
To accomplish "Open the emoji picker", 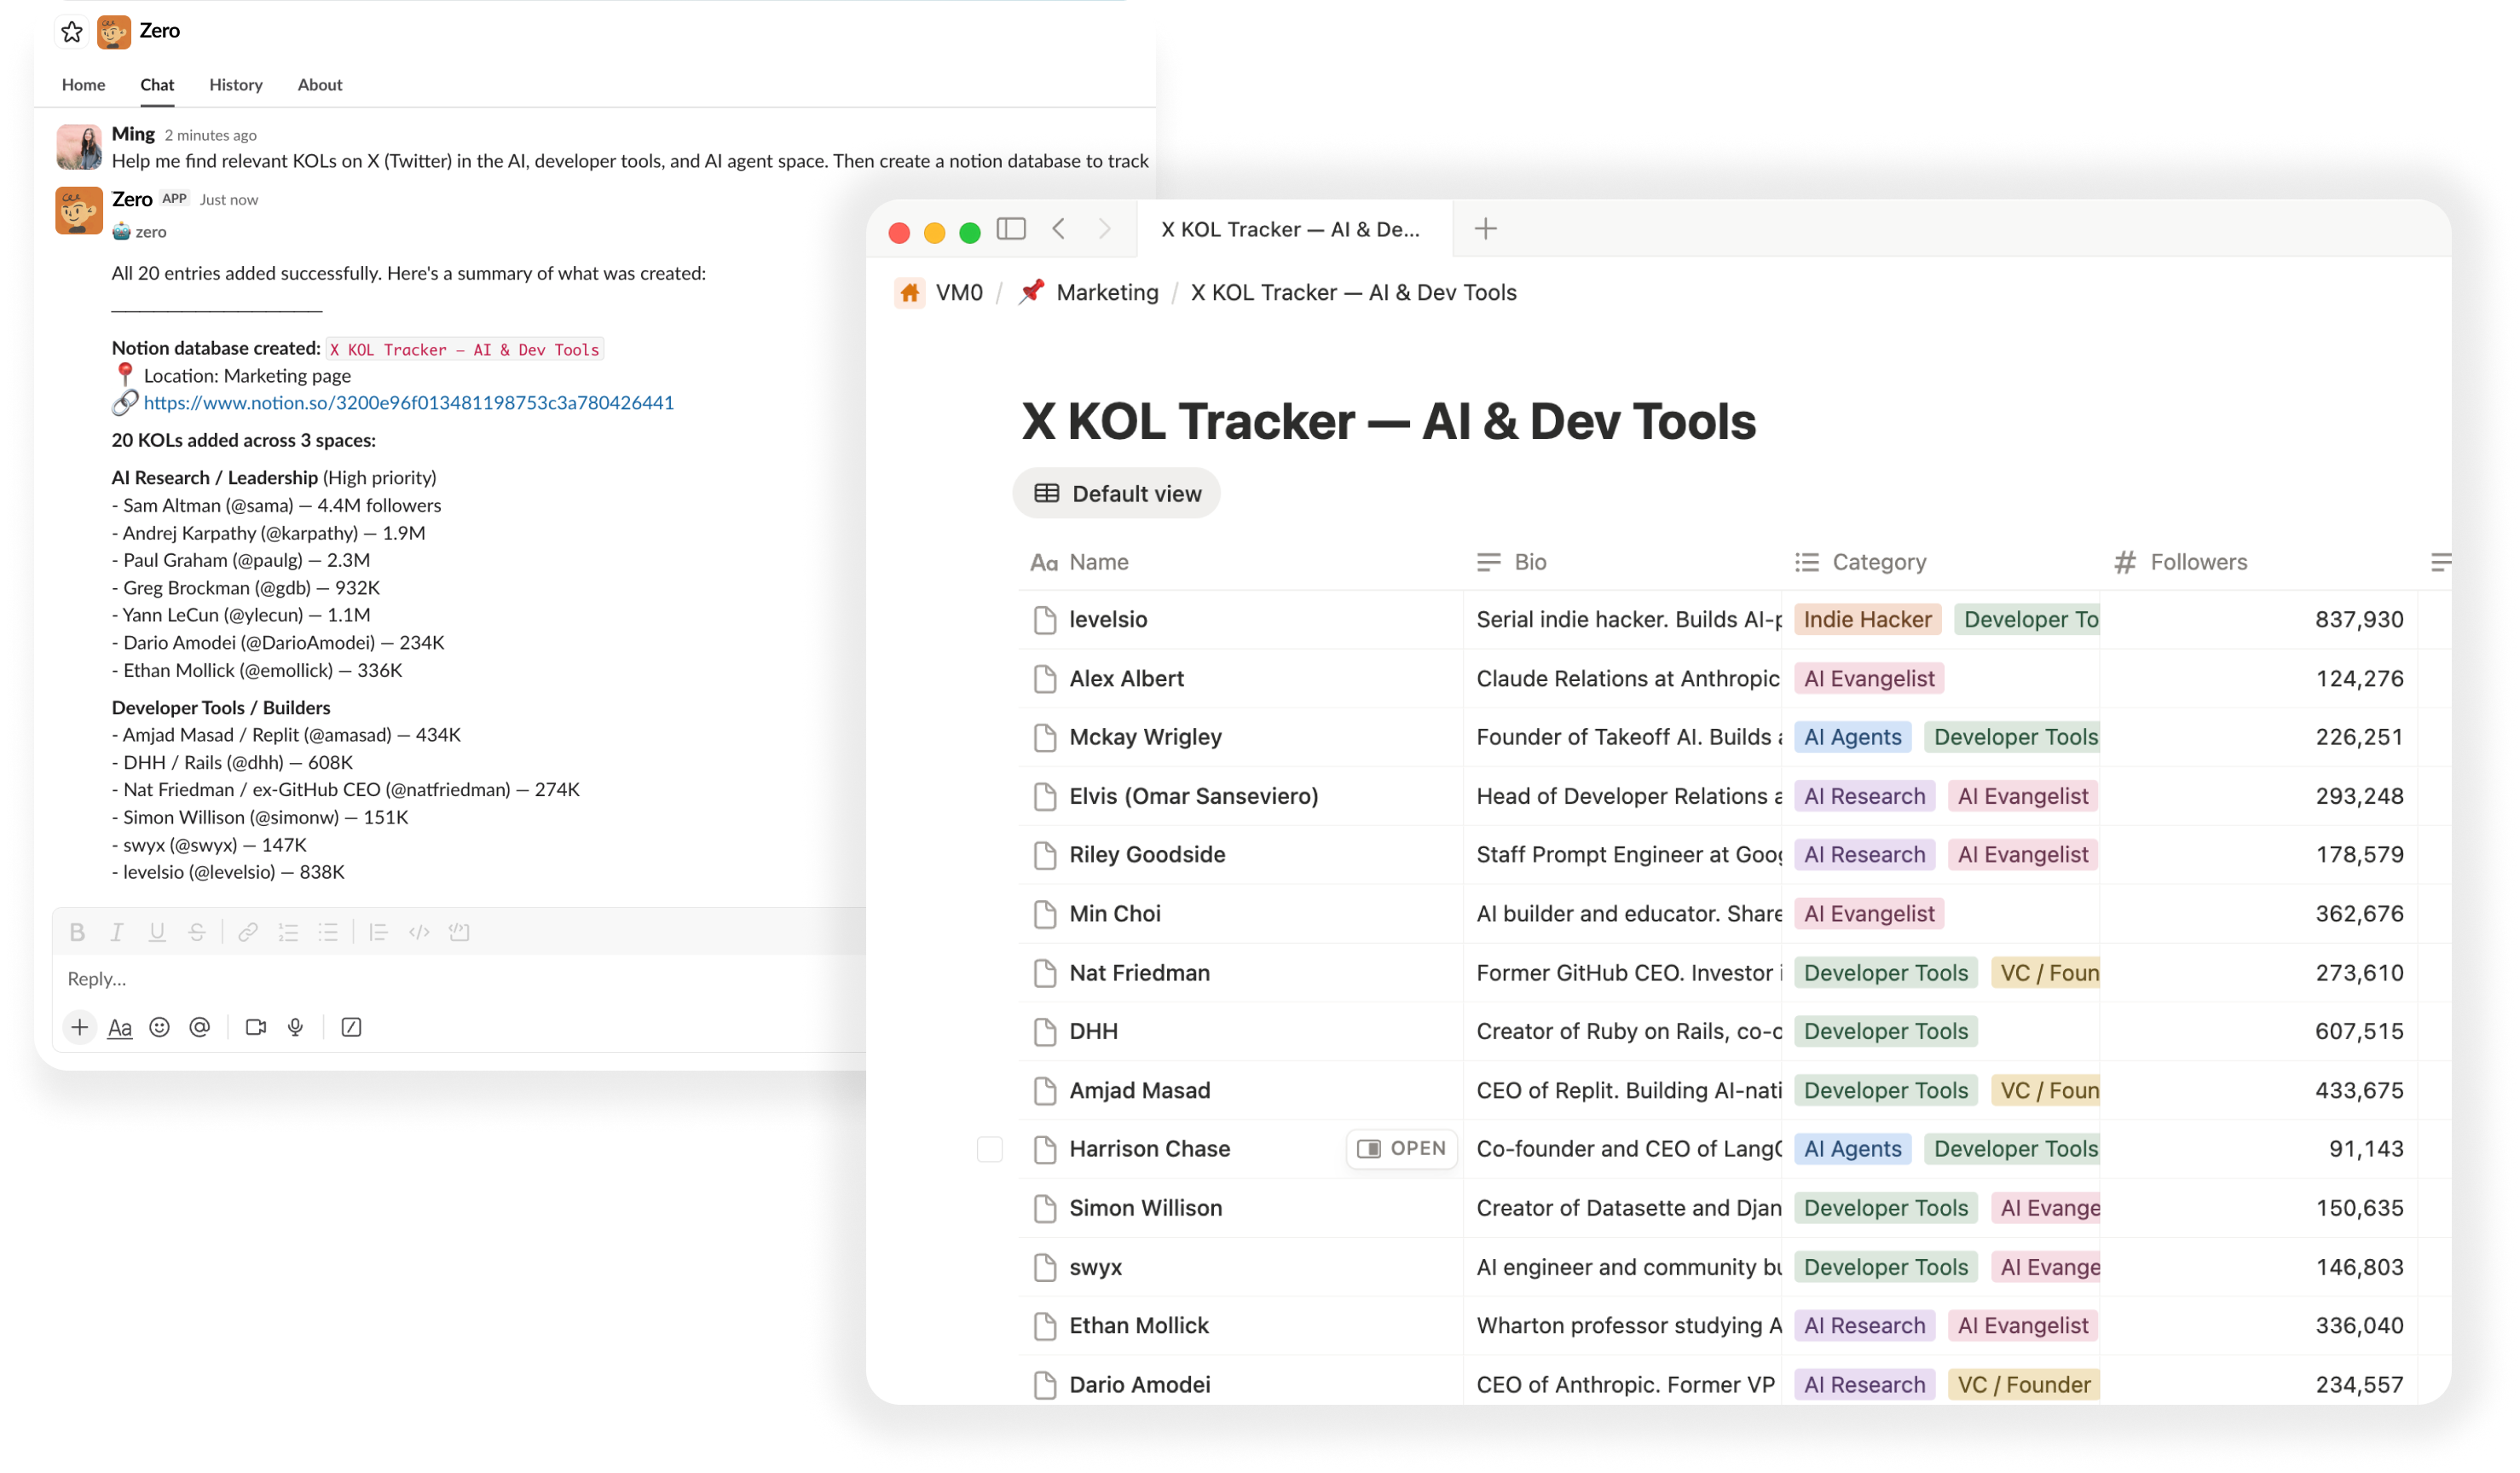I will point(159,1027).
